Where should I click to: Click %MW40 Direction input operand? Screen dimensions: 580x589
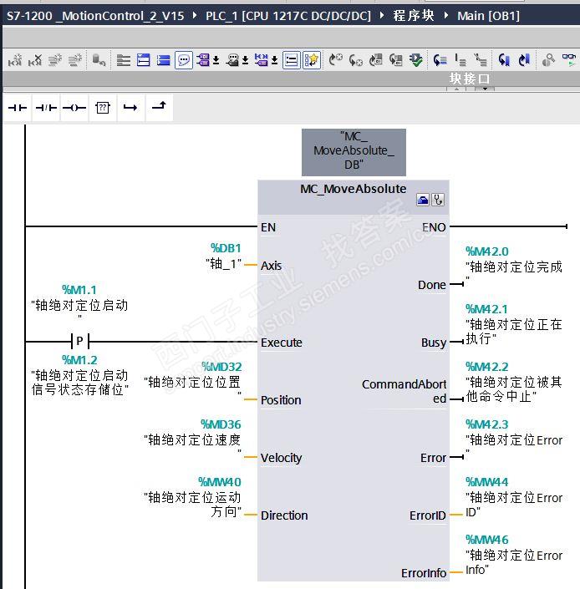click(219, 482)
